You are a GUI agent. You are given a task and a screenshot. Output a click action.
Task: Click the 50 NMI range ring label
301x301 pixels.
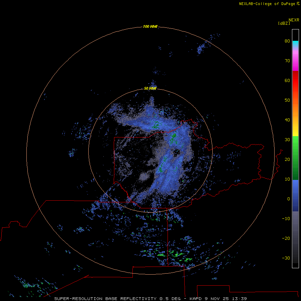[x=150, y=88]
